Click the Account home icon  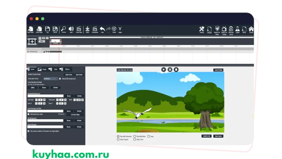point(251,30)
